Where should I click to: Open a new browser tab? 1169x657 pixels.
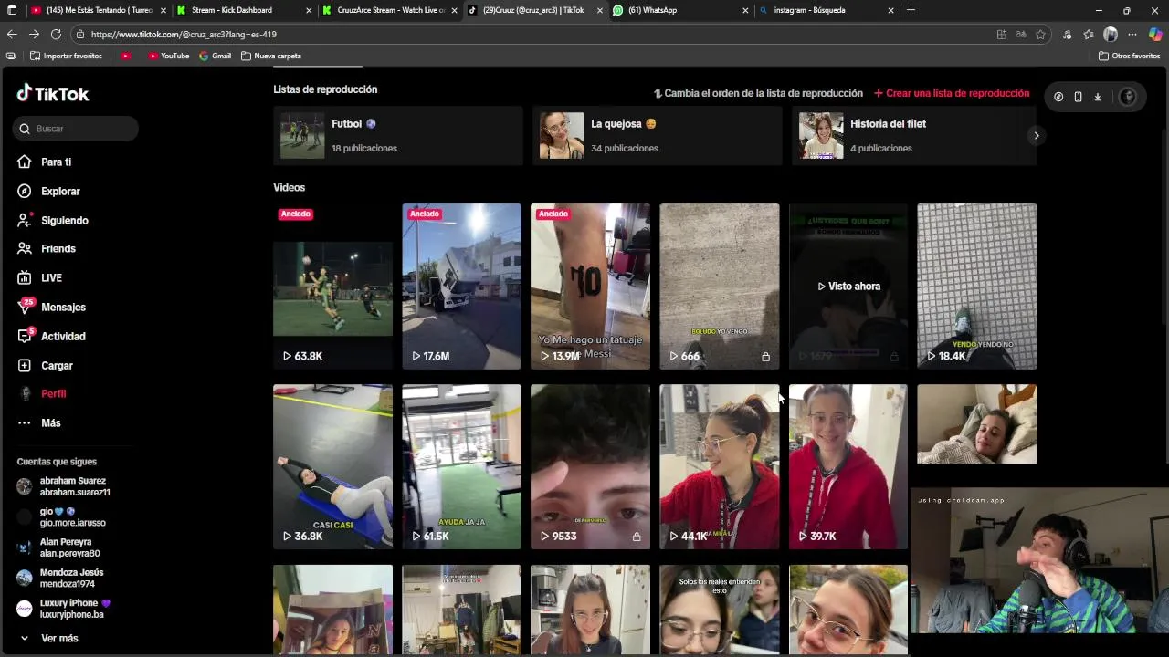click(911, 10)
